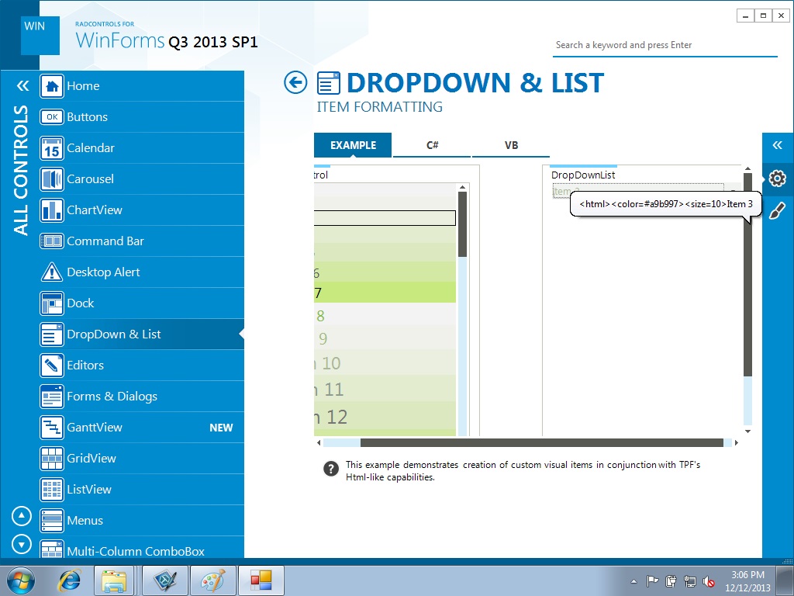Open Buttons category in menu
The height and width of the screenshot is (596, 794).
[142, 117]
